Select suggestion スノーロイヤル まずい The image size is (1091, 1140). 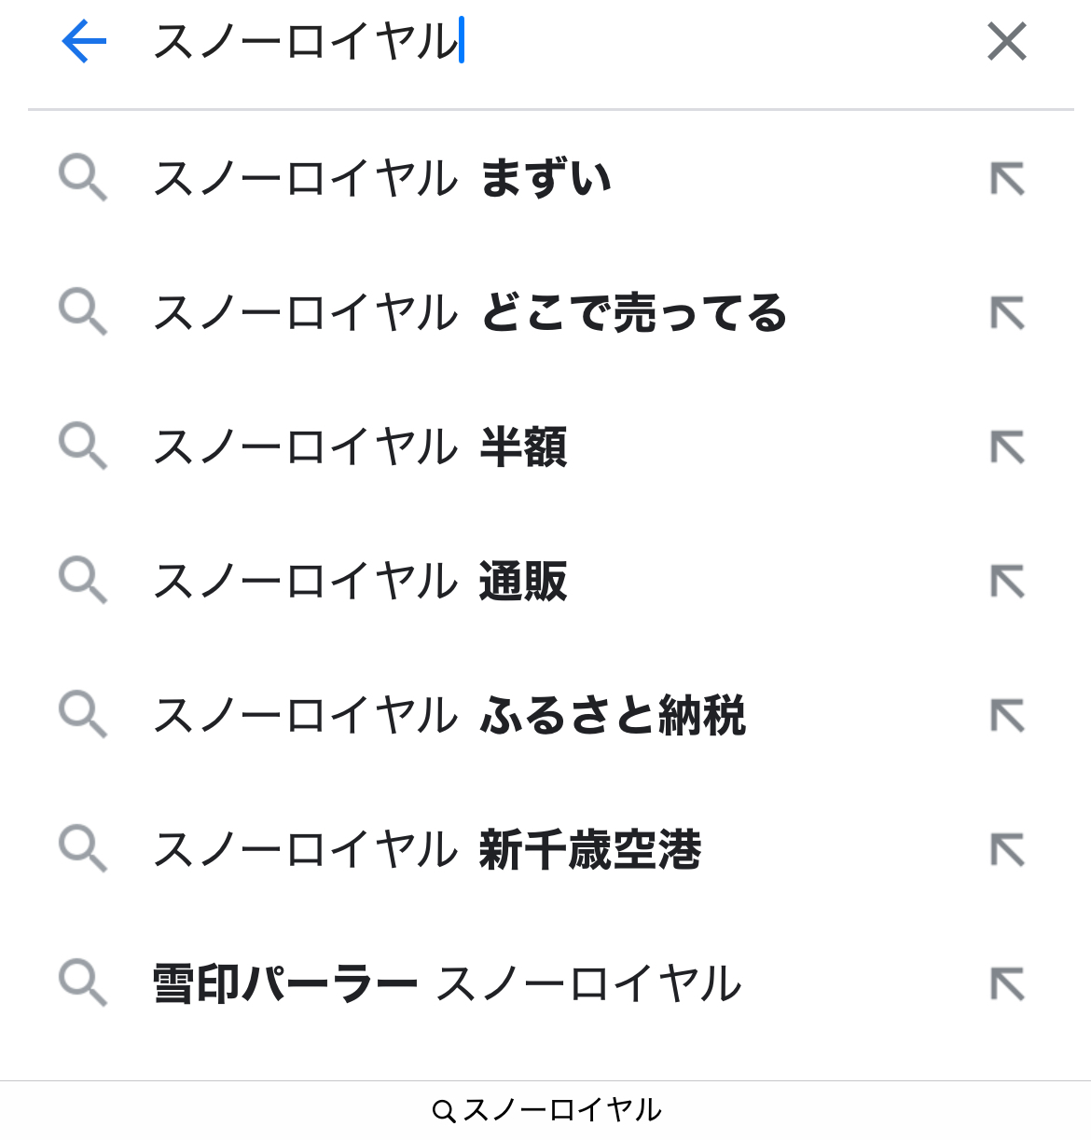point(382,178)
